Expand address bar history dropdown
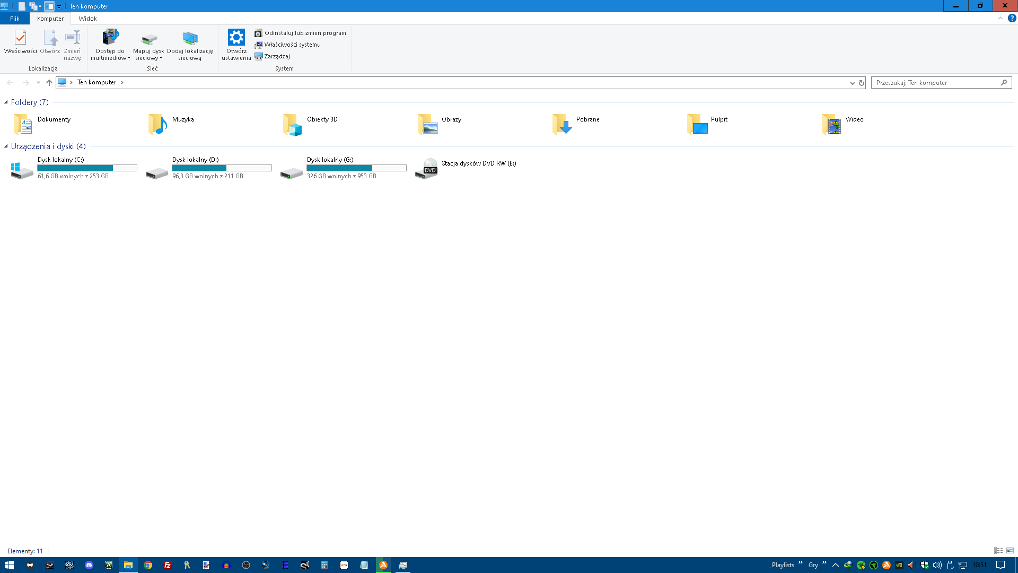 pyautogui.click(x=852, y=83)
